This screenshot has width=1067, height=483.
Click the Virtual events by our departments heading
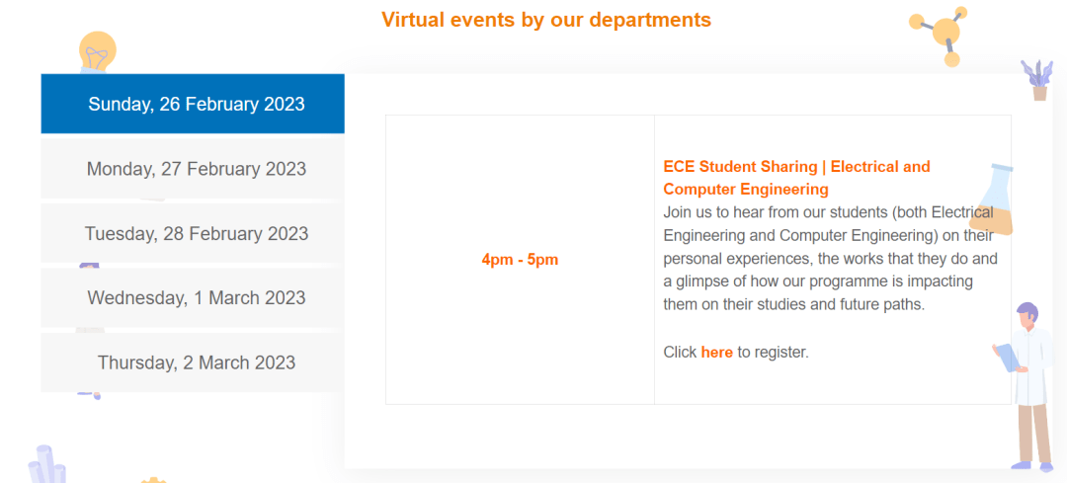[x=546, y=20]
